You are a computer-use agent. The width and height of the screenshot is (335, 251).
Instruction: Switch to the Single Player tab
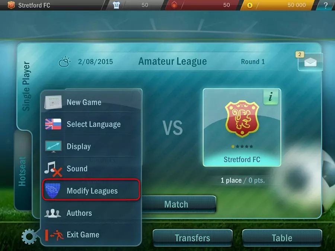26,86
